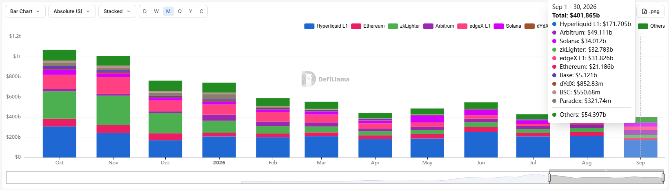This screenshot has height=190, width=669.
Task: Click the Dec stacked bar
Action: pos(165,119)
